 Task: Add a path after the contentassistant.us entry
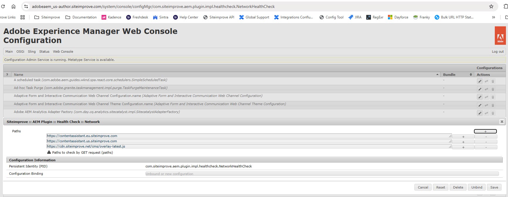pyautogui.click(x=463, y=142)
